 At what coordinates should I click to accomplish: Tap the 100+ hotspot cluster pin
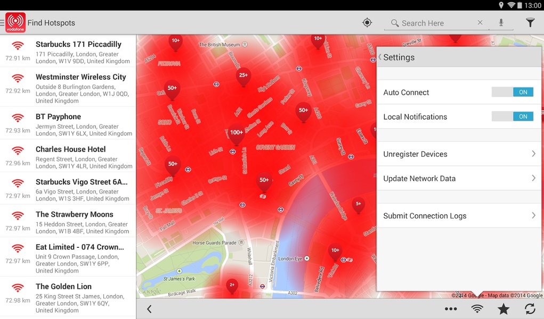(x=236, y=135)
